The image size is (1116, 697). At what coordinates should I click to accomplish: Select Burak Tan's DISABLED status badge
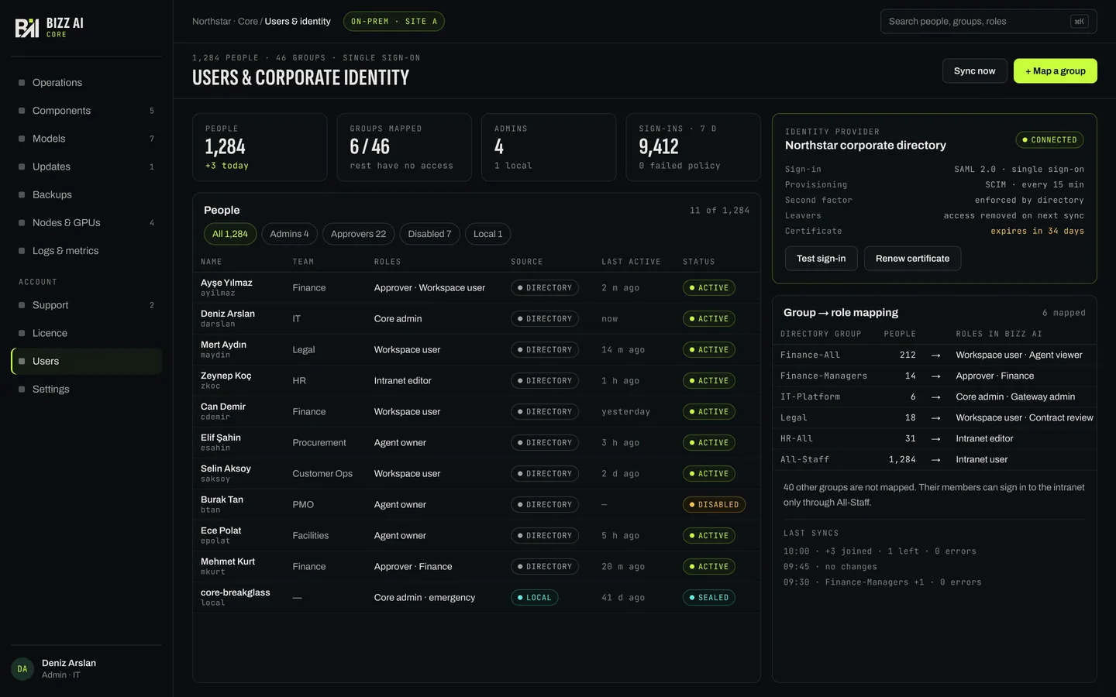click(714, 505)
